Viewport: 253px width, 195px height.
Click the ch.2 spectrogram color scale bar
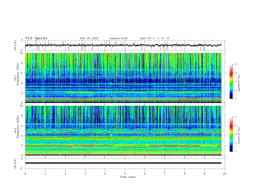(231, 134)
